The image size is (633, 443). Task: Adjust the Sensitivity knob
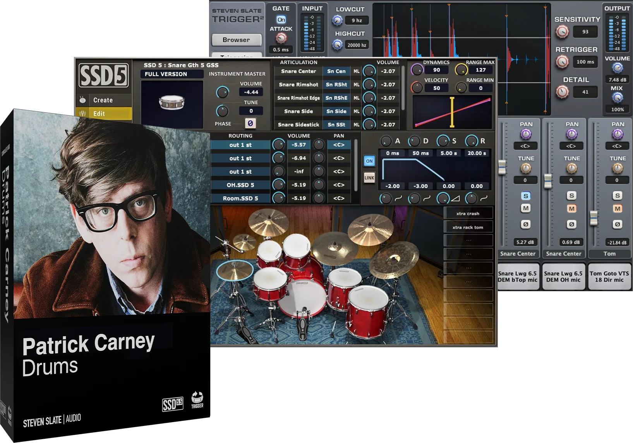click(562, 32)
